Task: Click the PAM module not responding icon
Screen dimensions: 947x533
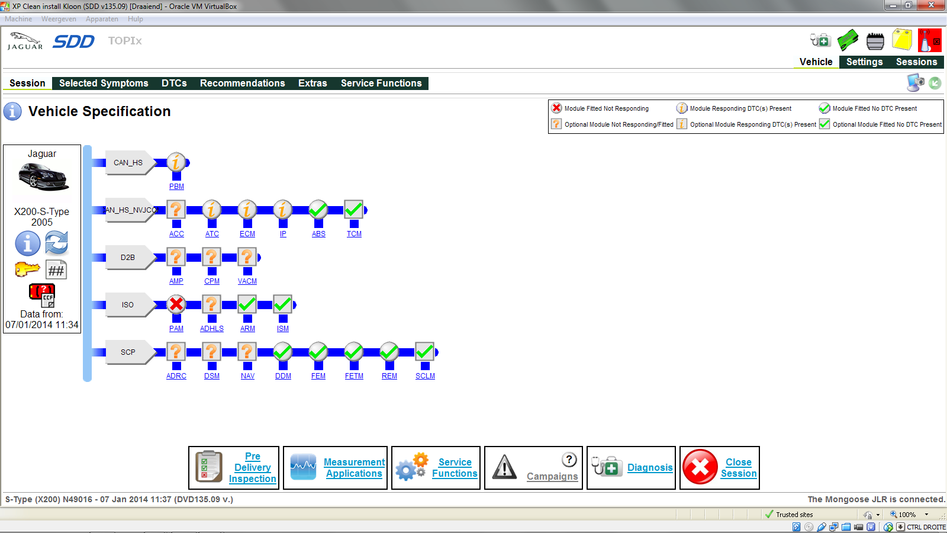Action: point(176,304)
